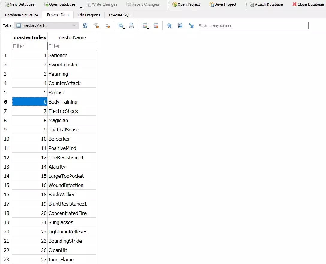The height and width of the screenshot is (264, 326).
Task: Open find and replace icon
Action: pyautogui.click(x=191, y=25)
